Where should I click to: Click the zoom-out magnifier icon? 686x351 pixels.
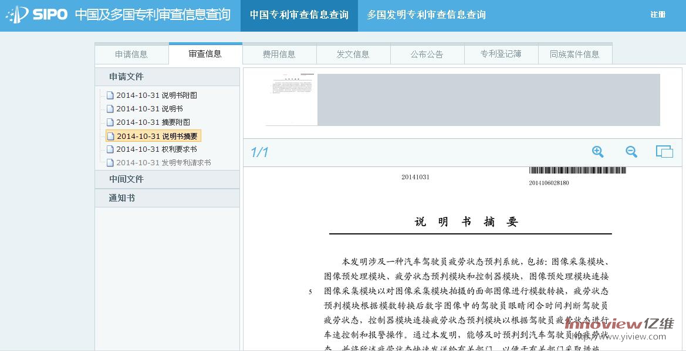tap(630, 151)
